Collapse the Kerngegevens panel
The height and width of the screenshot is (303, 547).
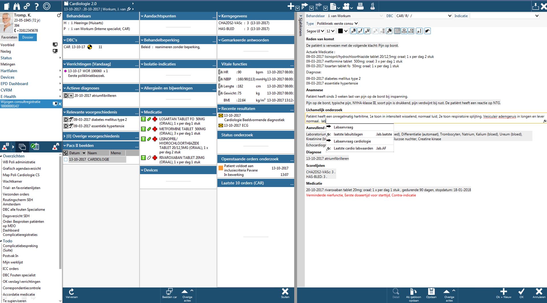point(220,16)
